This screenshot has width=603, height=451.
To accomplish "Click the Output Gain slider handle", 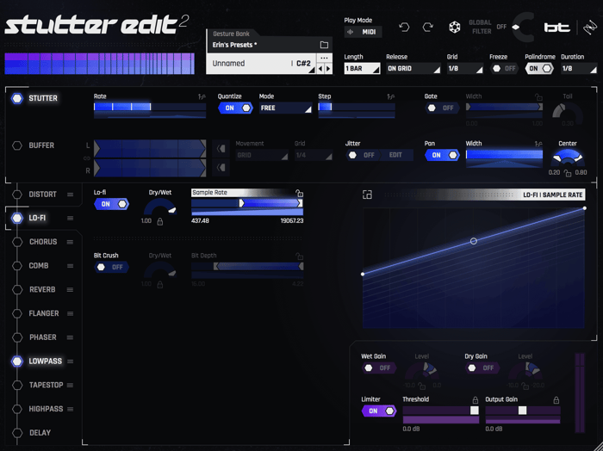I will 522,411.
